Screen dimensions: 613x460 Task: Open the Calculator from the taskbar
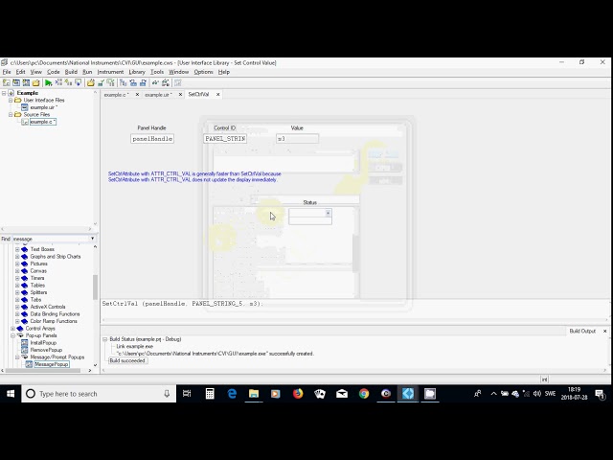(210, 394)
